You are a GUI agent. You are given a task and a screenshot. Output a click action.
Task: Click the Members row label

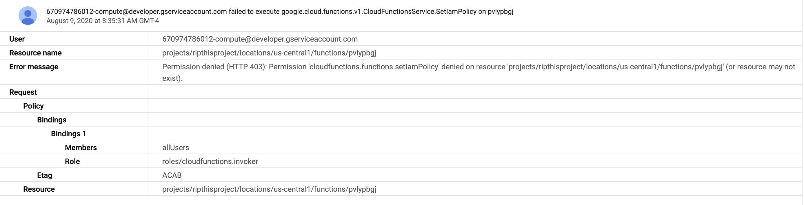tap(81, 148)
